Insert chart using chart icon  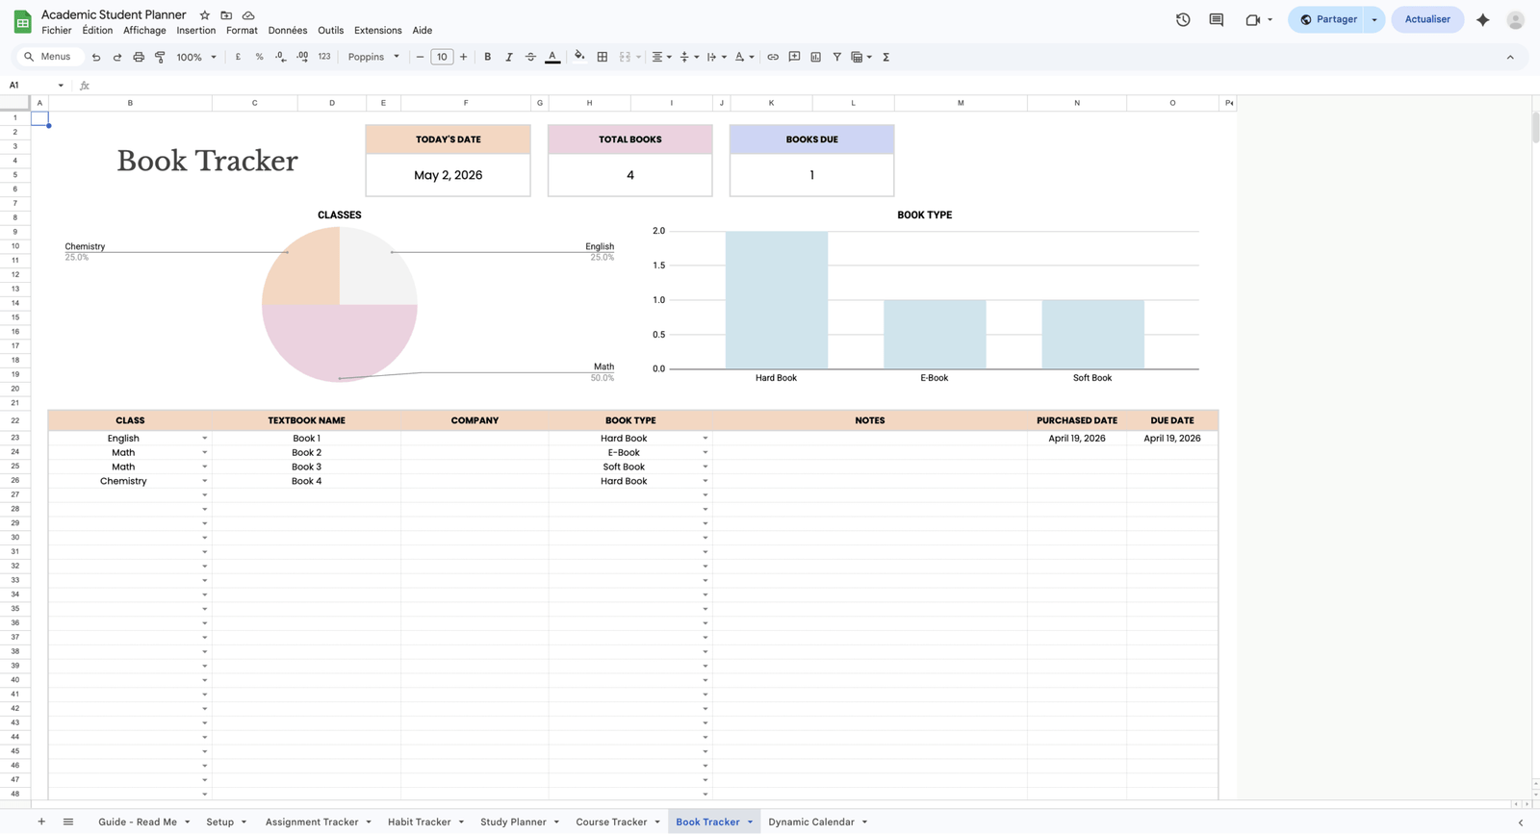(x=816, y=58)
